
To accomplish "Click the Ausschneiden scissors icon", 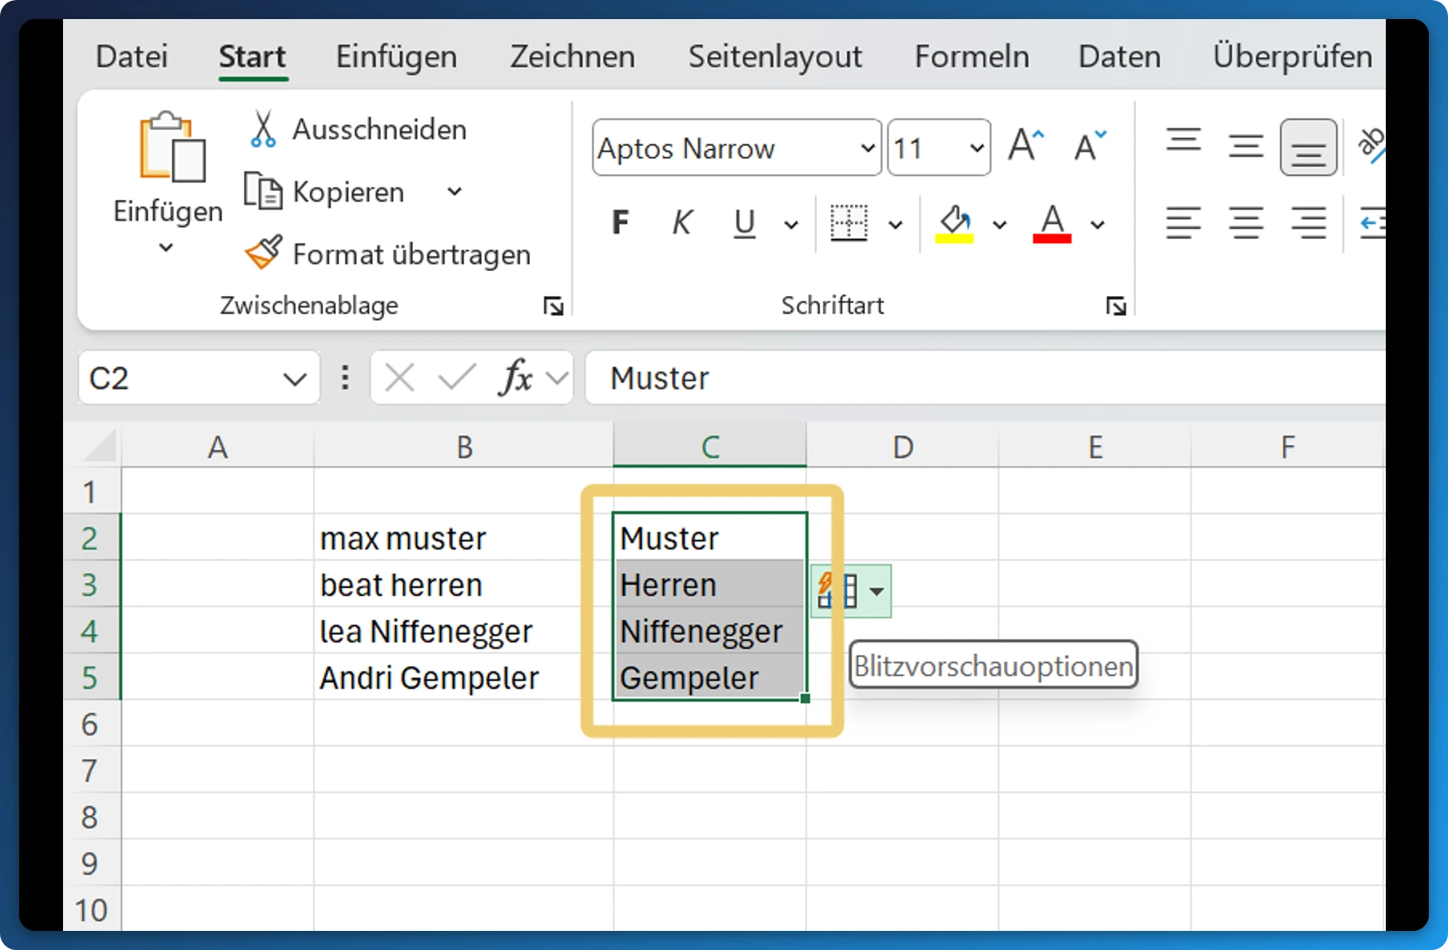I will (x=263, y=129).
